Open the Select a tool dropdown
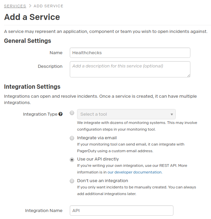 [126, 114]
